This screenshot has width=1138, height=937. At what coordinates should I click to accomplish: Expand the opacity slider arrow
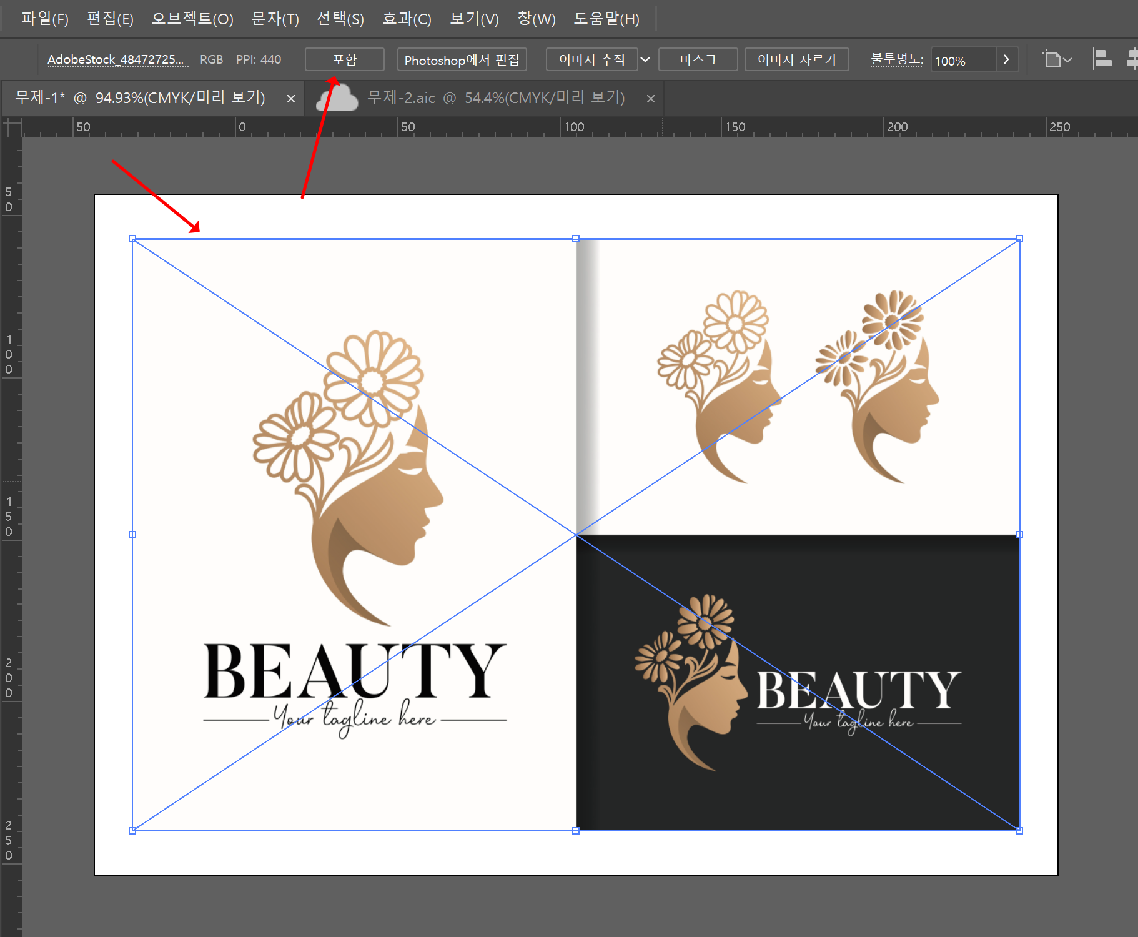tap(1006, 60)
